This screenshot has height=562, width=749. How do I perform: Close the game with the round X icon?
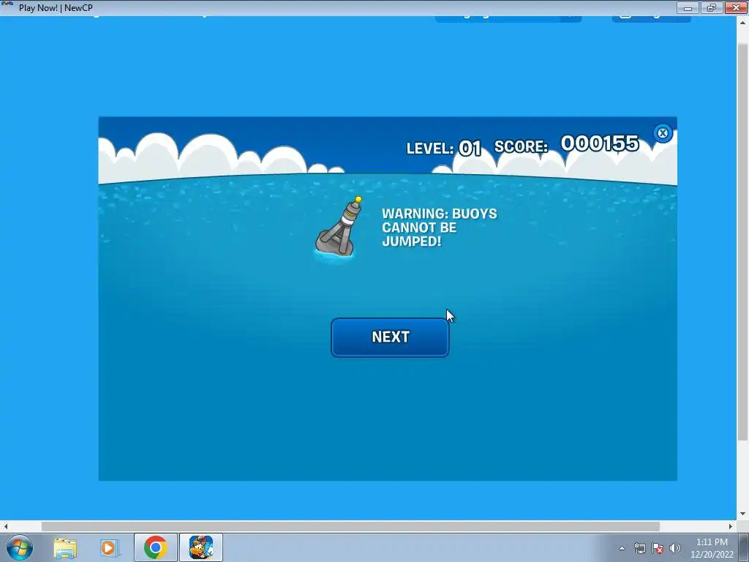click(663, 133)
